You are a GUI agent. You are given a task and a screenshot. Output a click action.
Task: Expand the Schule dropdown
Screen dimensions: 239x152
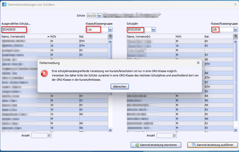[x=99, y=16]
